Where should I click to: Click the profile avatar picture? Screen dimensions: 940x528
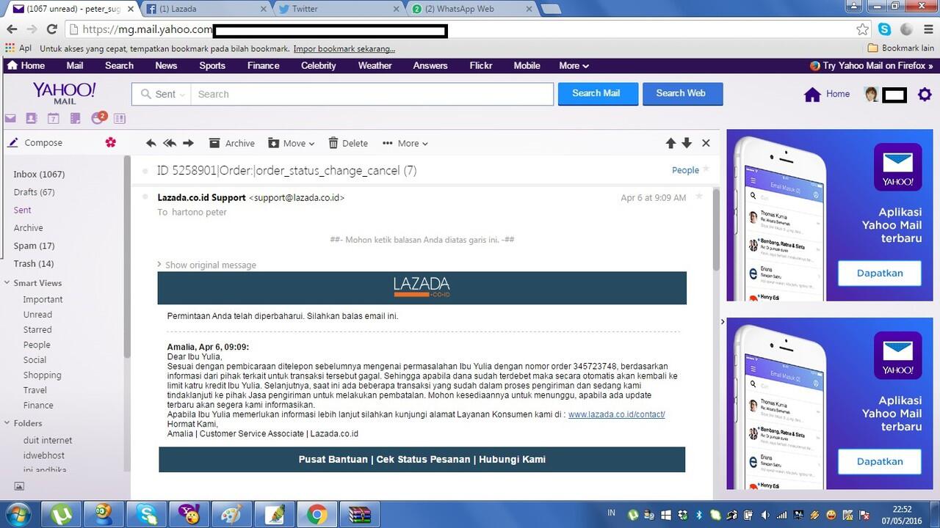point(872,94)
